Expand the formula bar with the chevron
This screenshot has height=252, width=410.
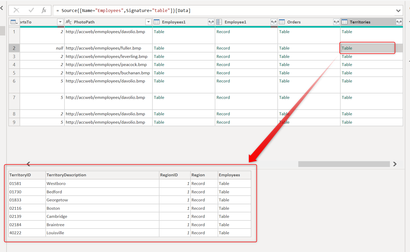(x=398, y=11)
